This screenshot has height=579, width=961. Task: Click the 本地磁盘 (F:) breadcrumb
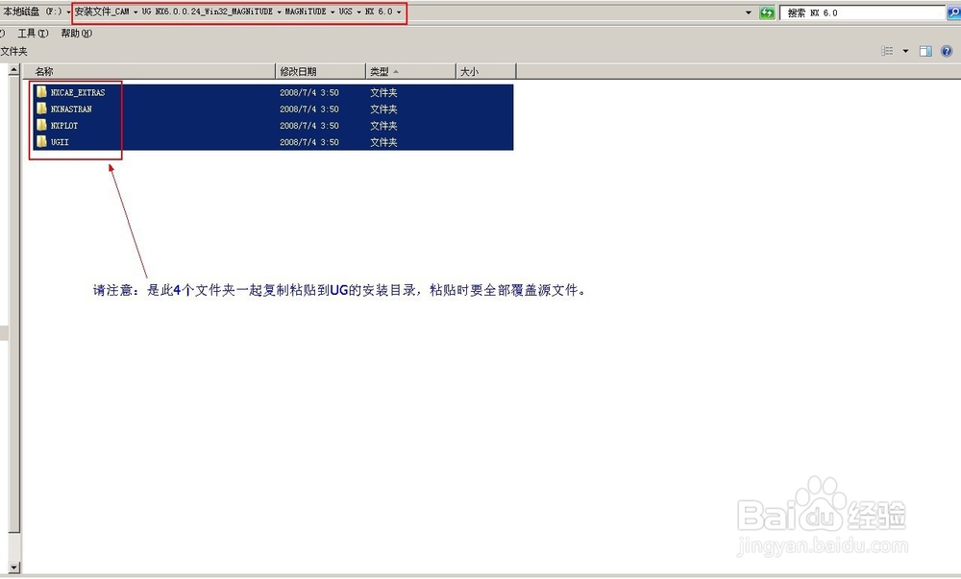(32, 12)
